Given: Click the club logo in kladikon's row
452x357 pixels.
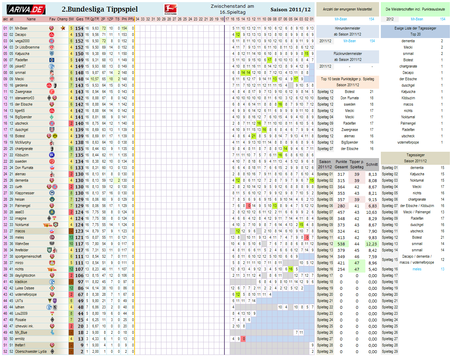Looking at the screenshot, I should pyautogui.click(x=51, y=282).
